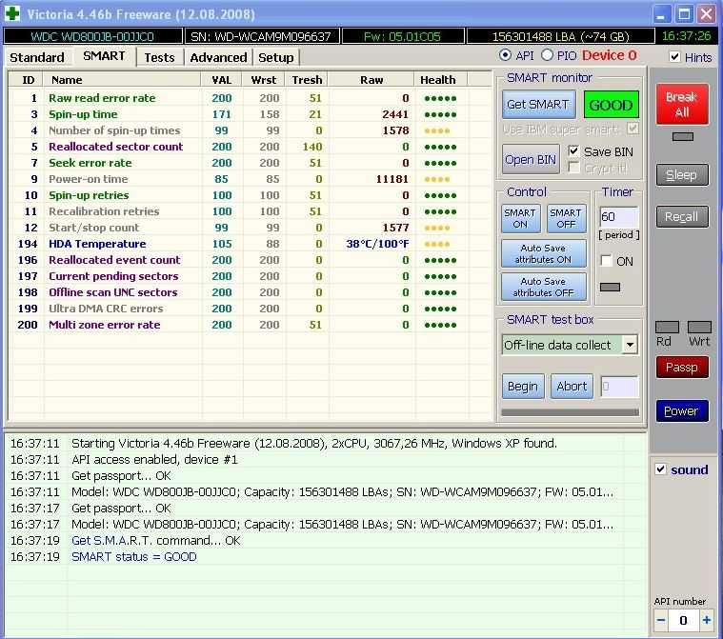Screen dimensions: 723x639
Task: Click the Recall button
Action: coord(682,217)
